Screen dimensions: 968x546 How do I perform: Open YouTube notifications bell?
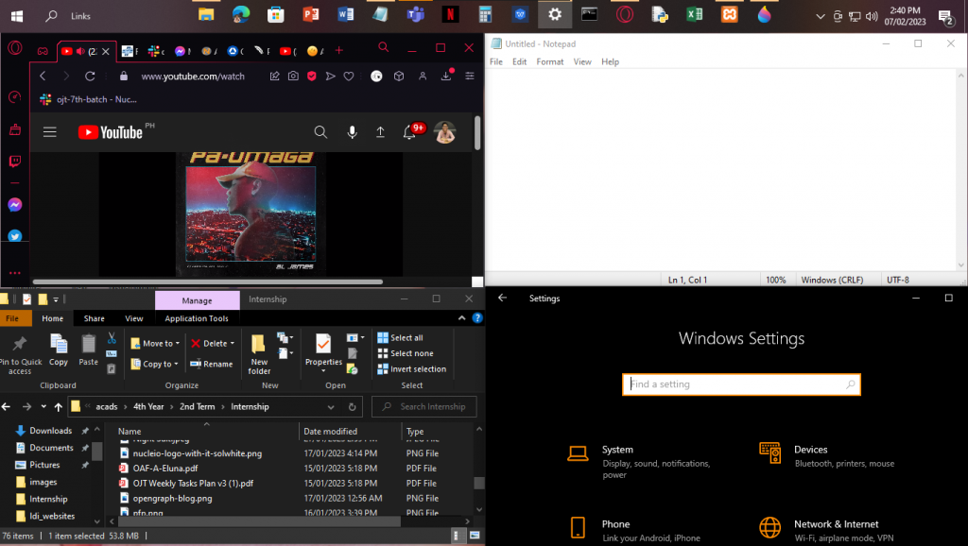coord(408,132)
